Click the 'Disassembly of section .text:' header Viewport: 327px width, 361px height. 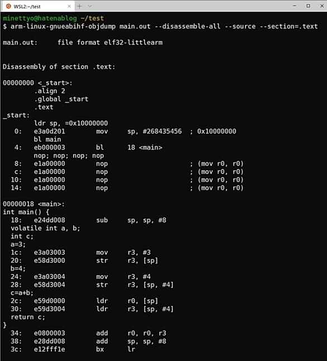pos(59,67)
